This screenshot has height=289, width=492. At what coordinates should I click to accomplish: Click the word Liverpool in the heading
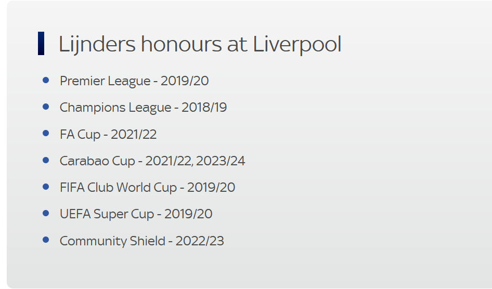[x=297, y=44]
